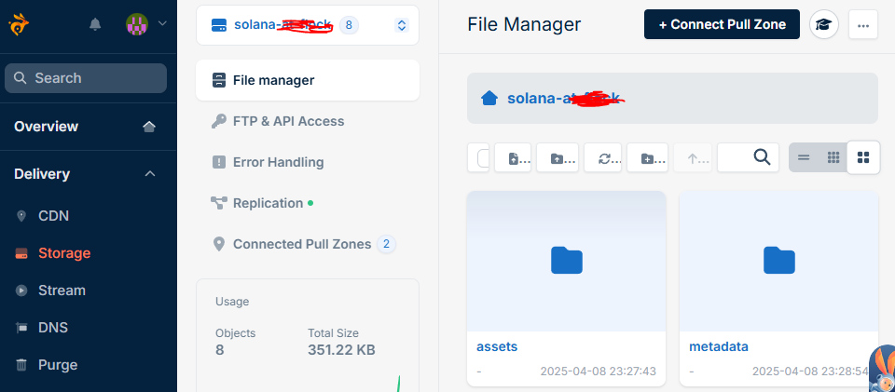Expand the account dropdown chevron

(162, 23)
